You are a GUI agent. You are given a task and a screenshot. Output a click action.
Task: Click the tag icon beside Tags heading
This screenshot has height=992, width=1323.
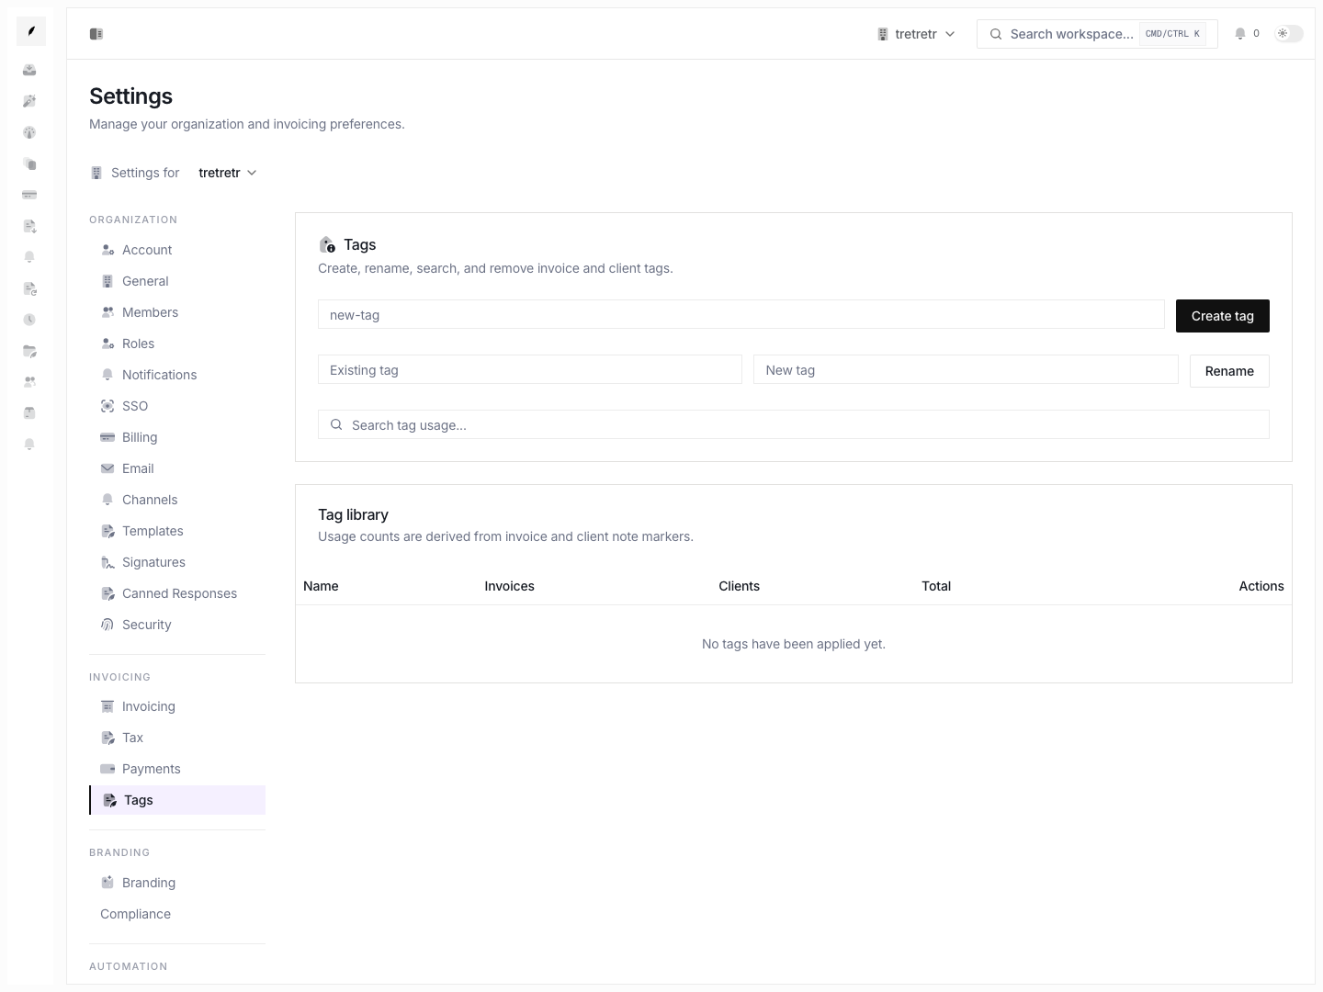point(327,244)
